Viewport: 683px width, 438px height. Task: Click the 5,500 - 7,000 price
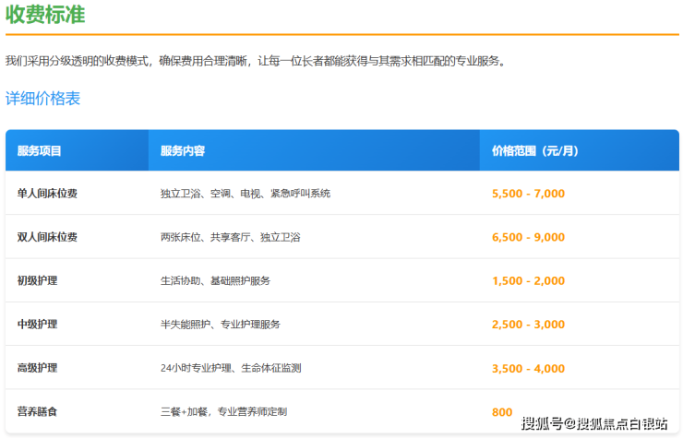[528, 194]
